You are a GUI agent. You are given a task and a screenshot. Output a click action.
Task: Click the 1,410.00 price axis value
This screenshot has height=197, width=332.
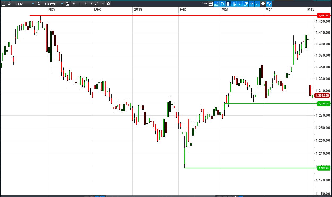(x=323, y=33)
